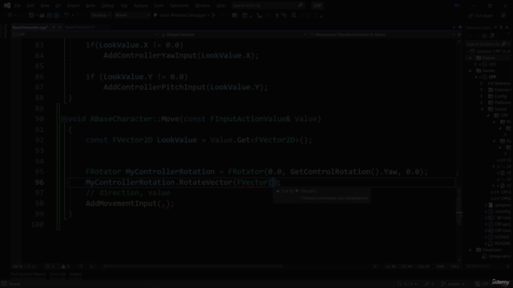513x288 pixels.
Task: Open the Extensions menu
Action: 180,6
